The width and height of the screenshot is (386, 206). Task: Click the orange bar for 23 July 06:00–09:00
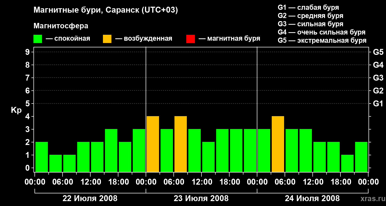181,144
